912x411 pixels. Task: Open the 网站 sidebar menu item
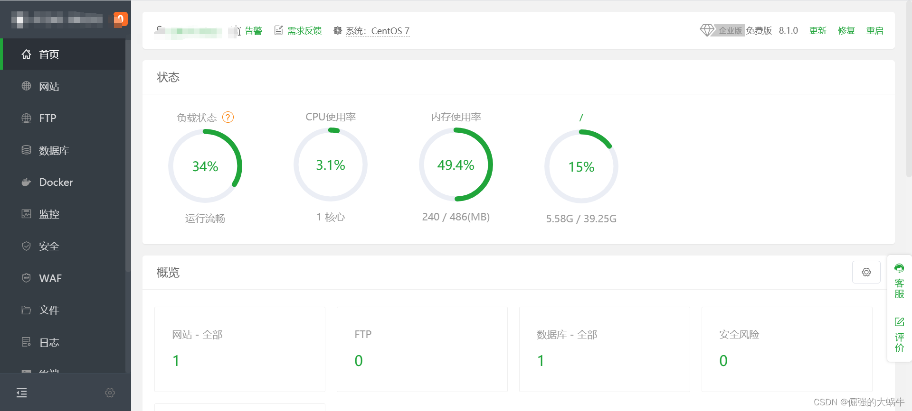pos(63,86)
